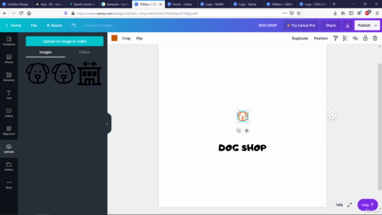Click the transparency checkerboard icon
This screenshot has height=215, width=382.
pyautogui.click(x=345, y=38)
